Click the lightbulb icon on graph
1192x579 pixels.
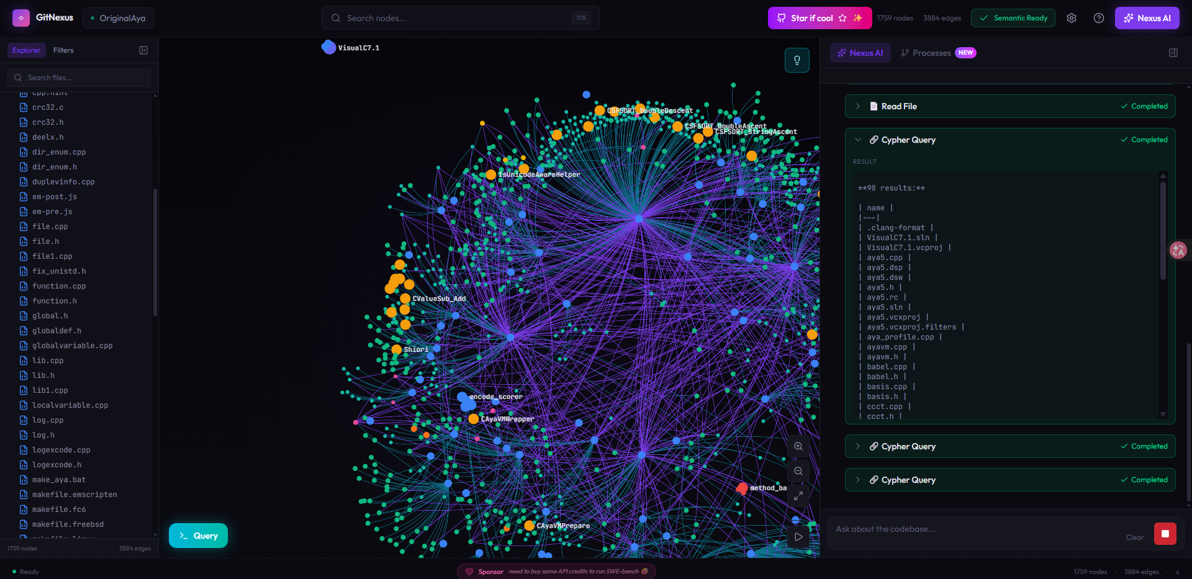797,60
